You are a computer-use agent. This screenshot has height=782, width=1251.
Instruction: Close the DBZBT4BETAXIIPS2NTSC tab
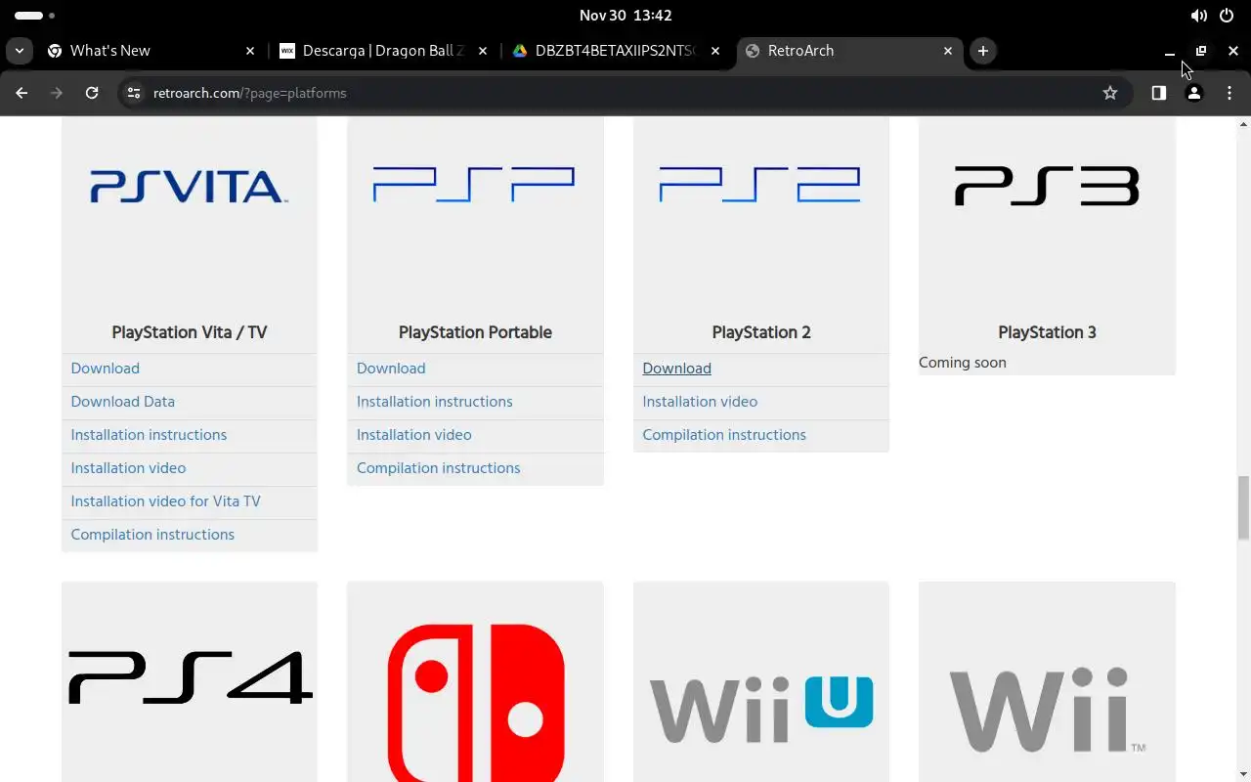coord(715,51)
